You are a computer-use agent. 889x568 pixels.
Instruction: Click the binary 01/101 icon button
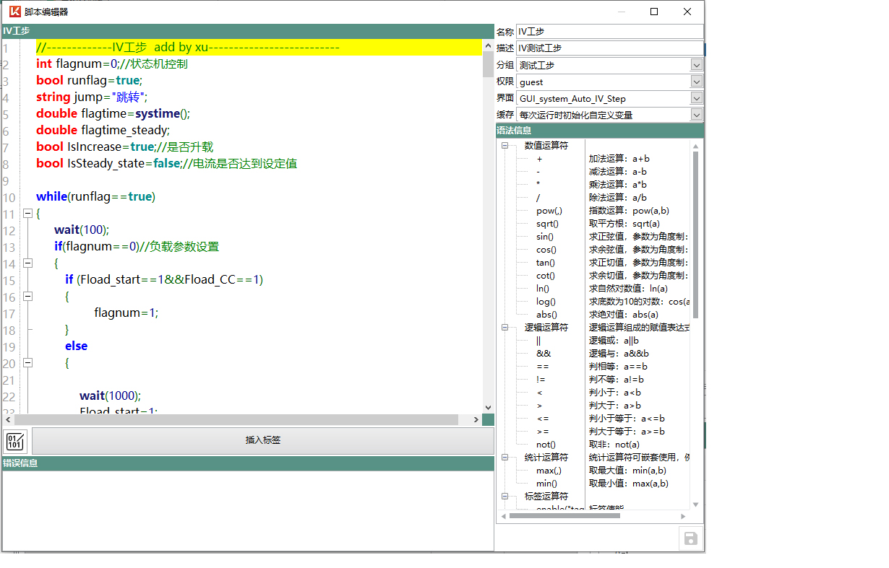pos(15,440)
